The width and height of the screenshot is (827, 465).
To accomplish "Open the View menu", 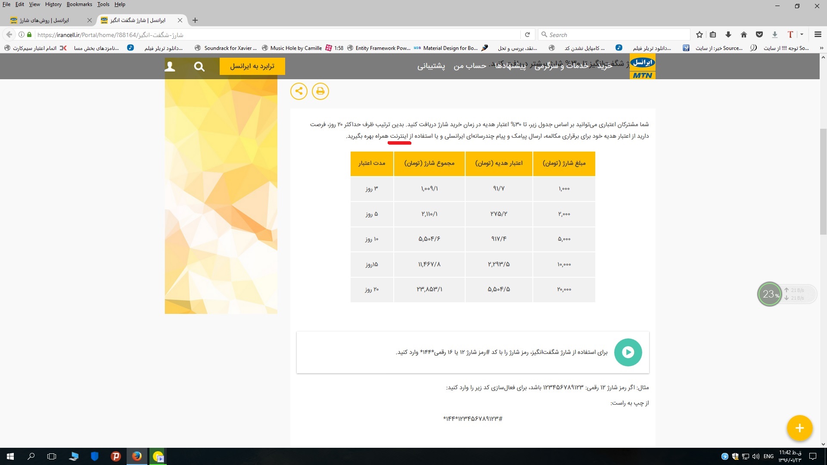I will pos(34,4).
